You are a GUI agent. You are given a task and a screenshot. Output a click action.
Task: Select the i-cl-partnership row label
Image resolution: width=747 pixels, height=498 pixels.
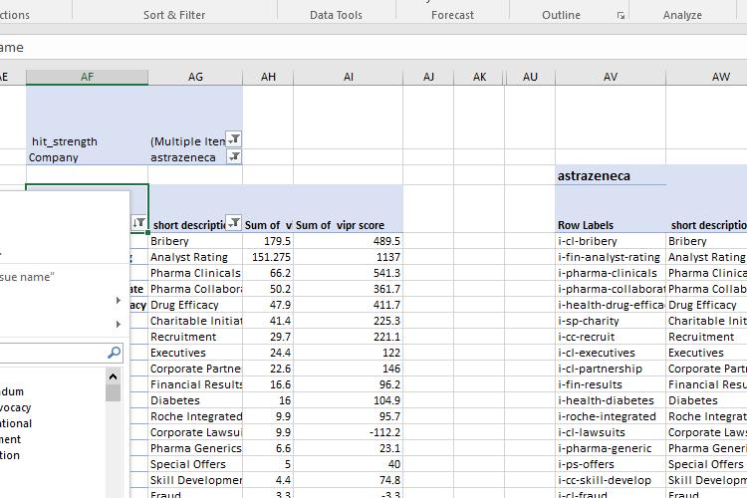pos(611,369)
